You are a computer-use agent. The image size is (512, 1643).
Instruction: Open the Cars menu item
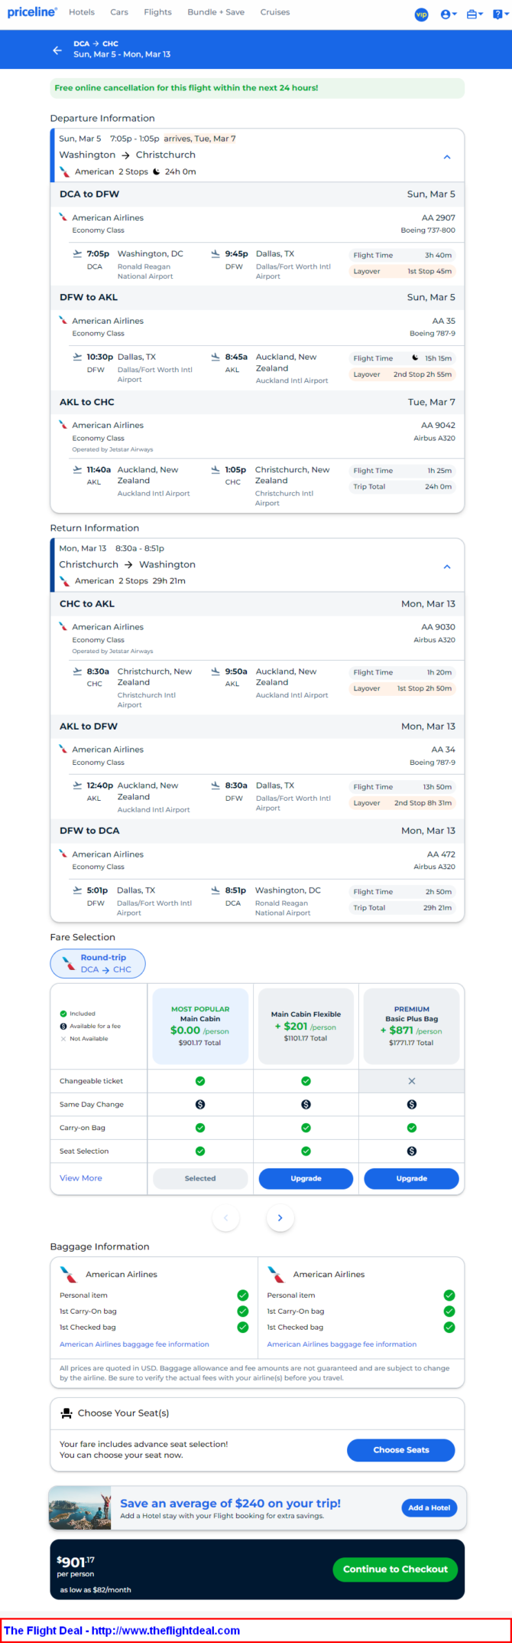[119, 12]
